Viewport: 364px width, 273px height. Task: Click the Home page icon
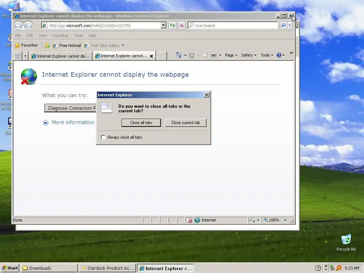pyautogui.click(x=178, y=55)
